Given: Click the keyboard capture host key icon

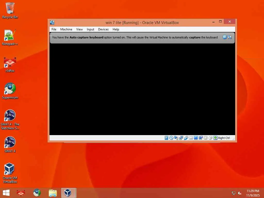Looking at the screenshot, I should coord(215,138).
